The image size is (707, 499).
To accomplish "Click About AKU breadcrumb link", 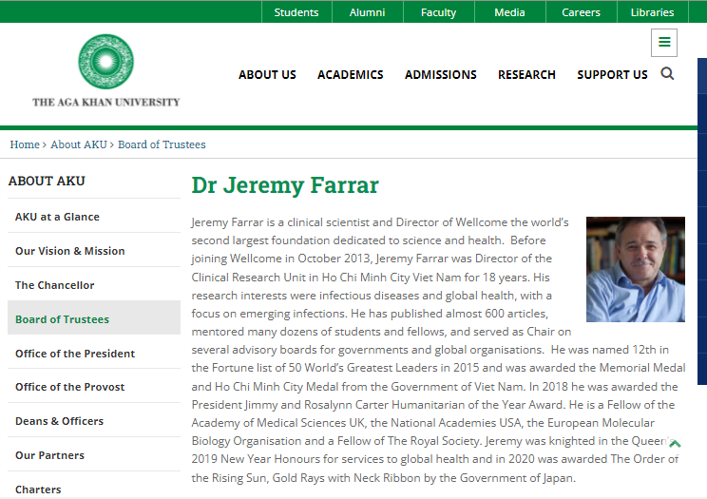I will tap(79, 144).
